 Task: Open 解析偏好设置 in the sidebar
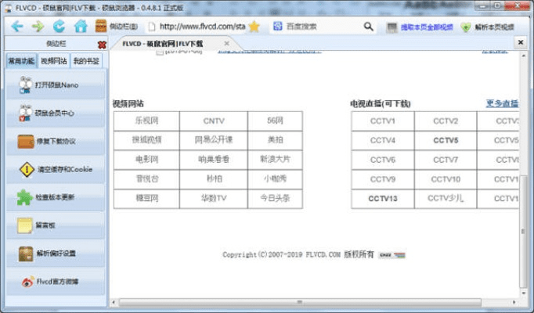[x=56, y=253]
